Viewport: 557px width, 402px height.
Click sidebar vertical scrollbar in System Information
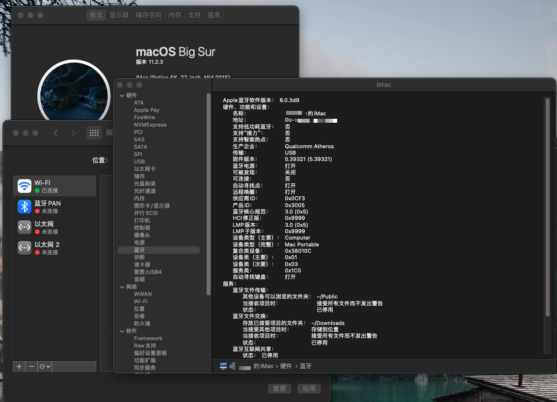click(209, 194)
